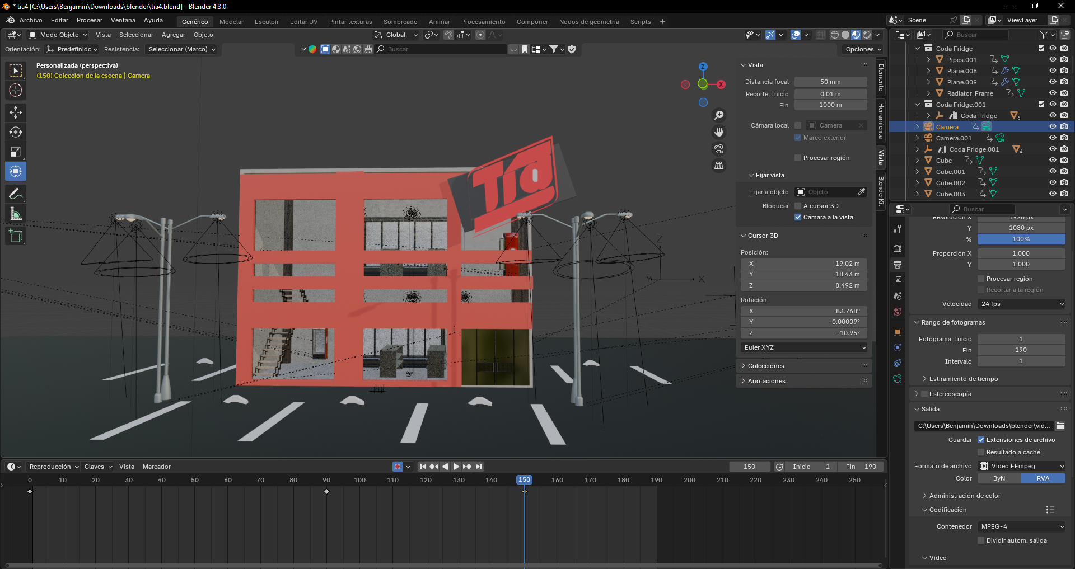Click the X axis viewport gizmo
Image resolution: width=1075 pixels, height=569 pixels.
point(721,84)
